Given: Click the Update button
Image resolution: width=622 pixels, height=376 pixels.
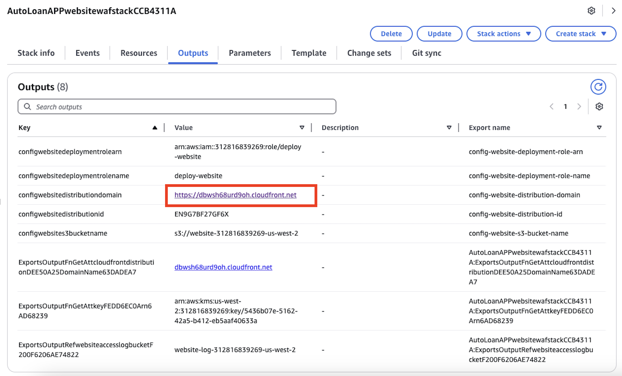Looking at the screenshot, I should [x=439, y=34].
